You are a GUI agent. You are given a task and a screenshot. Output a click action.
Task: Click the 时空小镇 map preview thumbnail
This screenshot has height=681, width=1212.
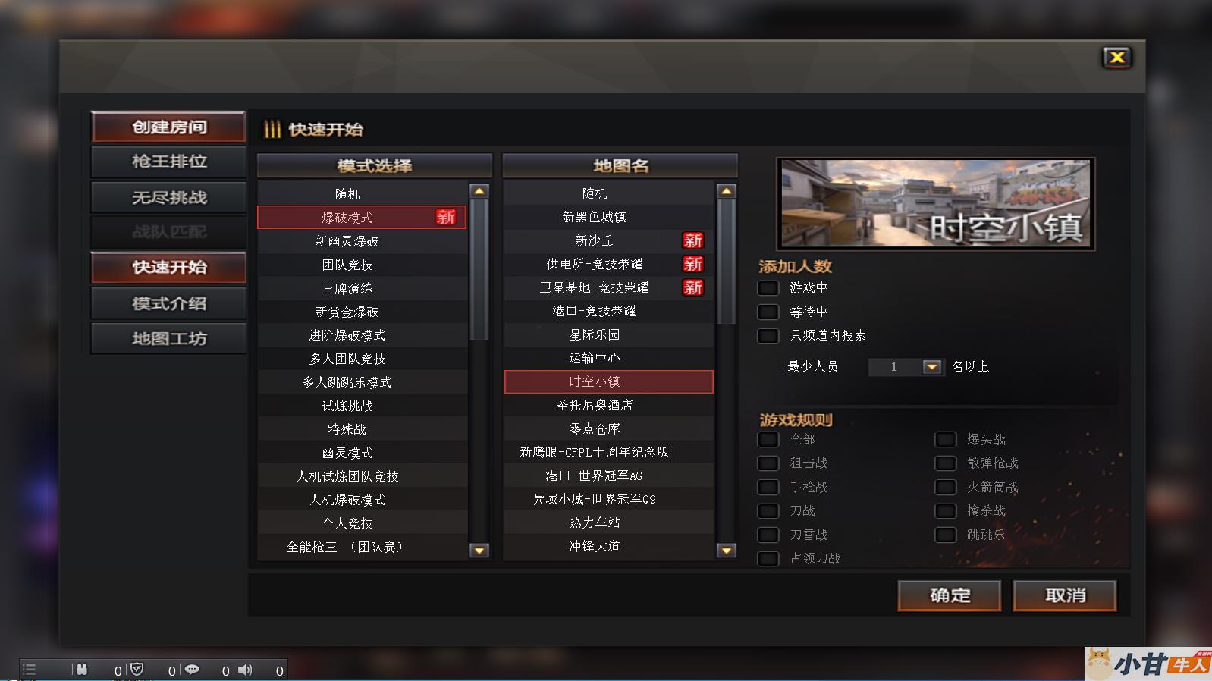935,203
